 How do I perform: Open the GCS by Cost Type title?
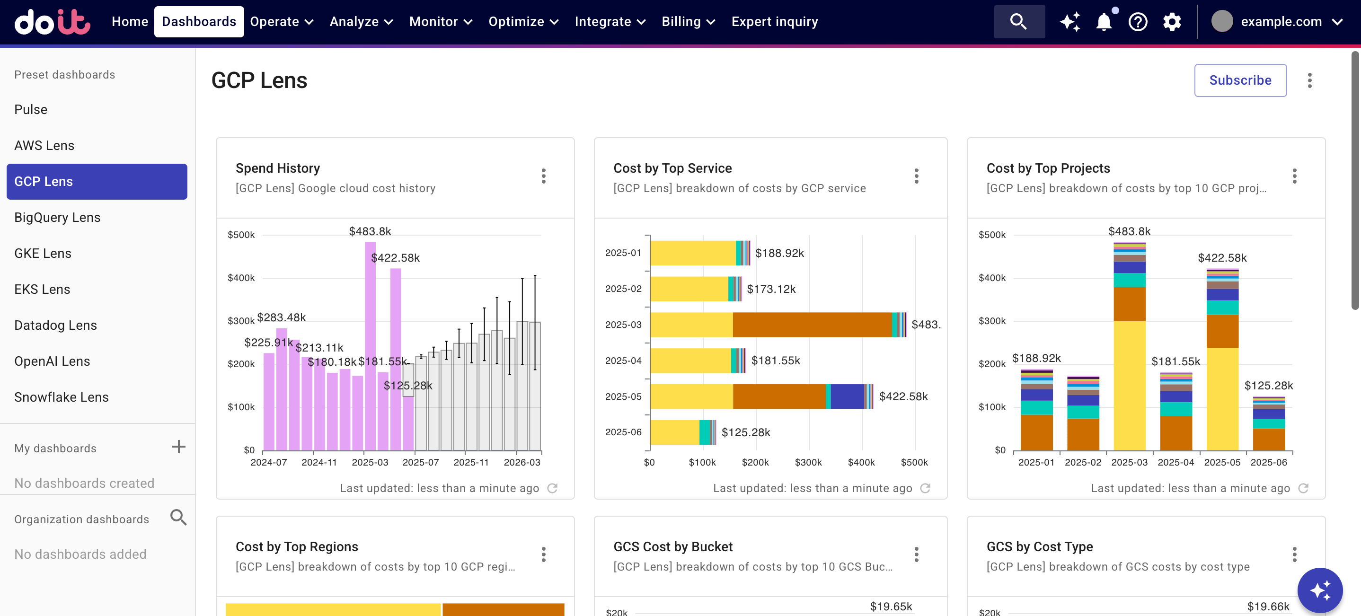pos(1039,547)
